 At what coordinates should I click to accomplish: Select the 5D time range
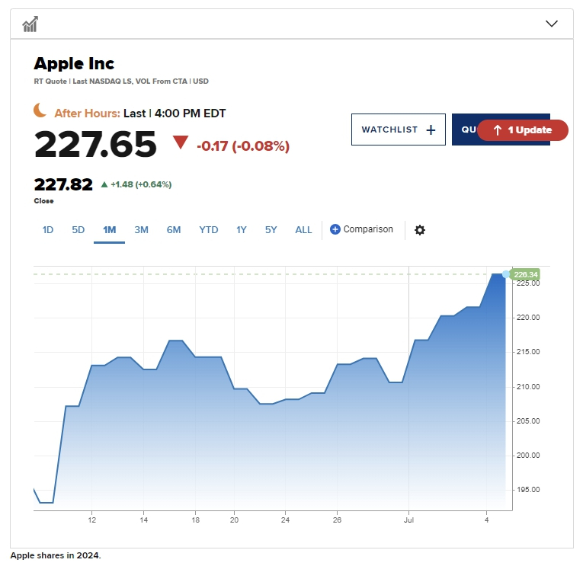[x=78, y=230]
